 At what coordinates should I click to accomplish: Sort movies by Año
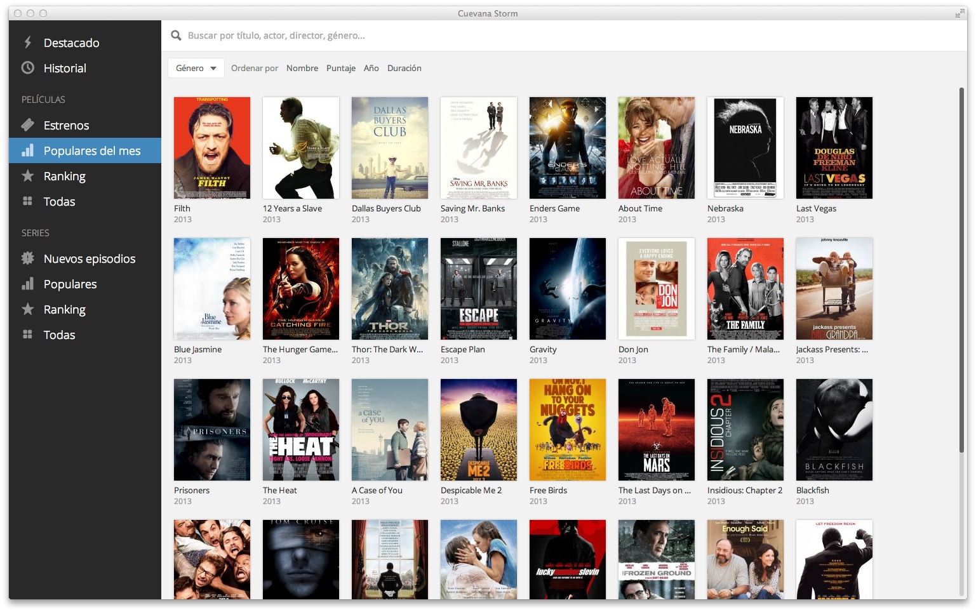[x=371, y=68]
